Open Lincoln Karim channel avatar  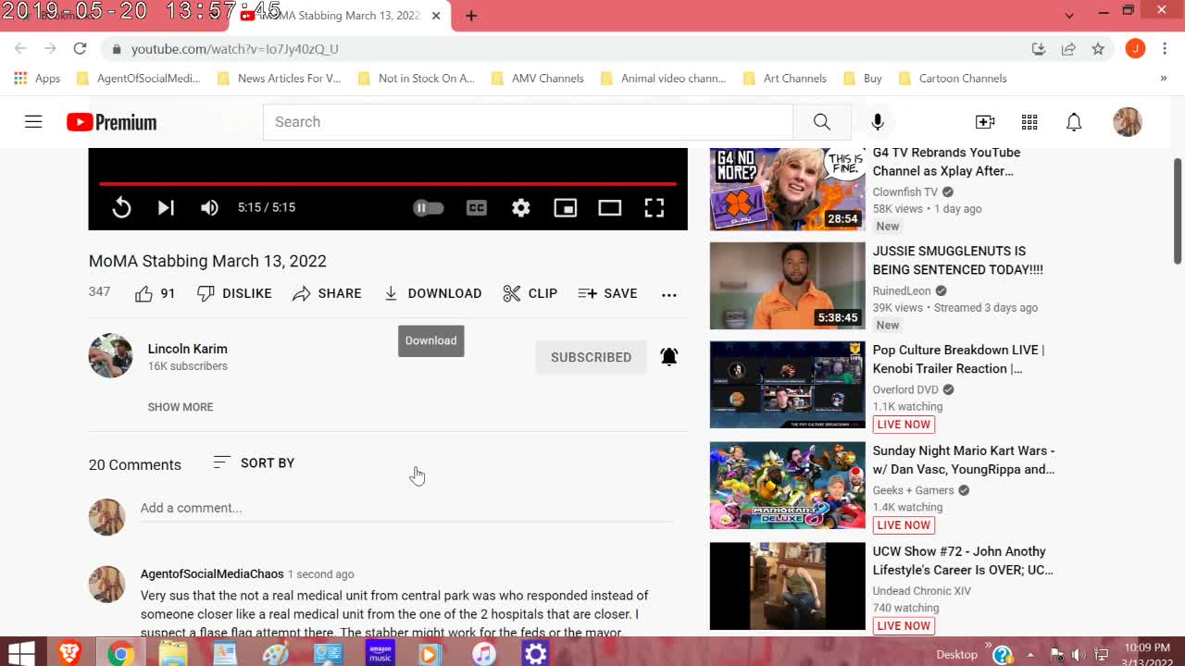(x=110, y=355)
